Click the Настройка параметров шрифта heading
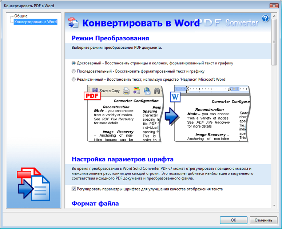 [123, 159]
